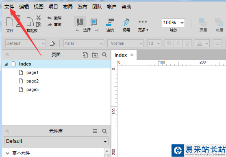Open the Arial font dropdown

point(84,43)
